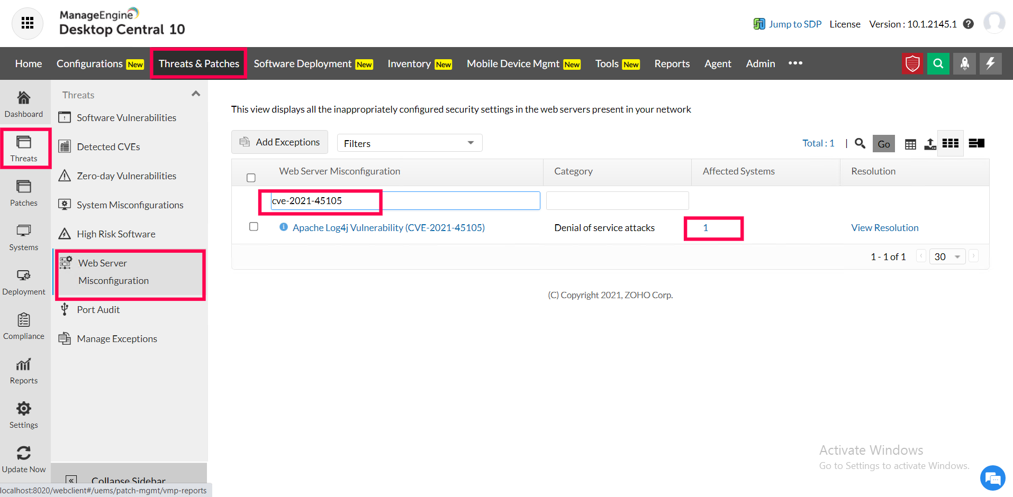Viewport: 1013px width, 497px height.
Task: Switch to the tile grid view icon
Action: 951,143
